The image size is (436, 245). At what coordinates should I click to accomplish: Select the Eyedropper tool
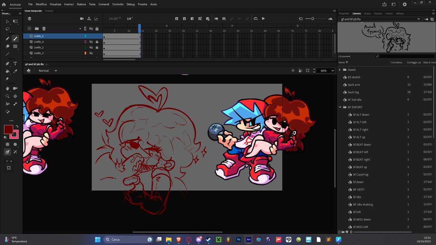tap(15, 71)
